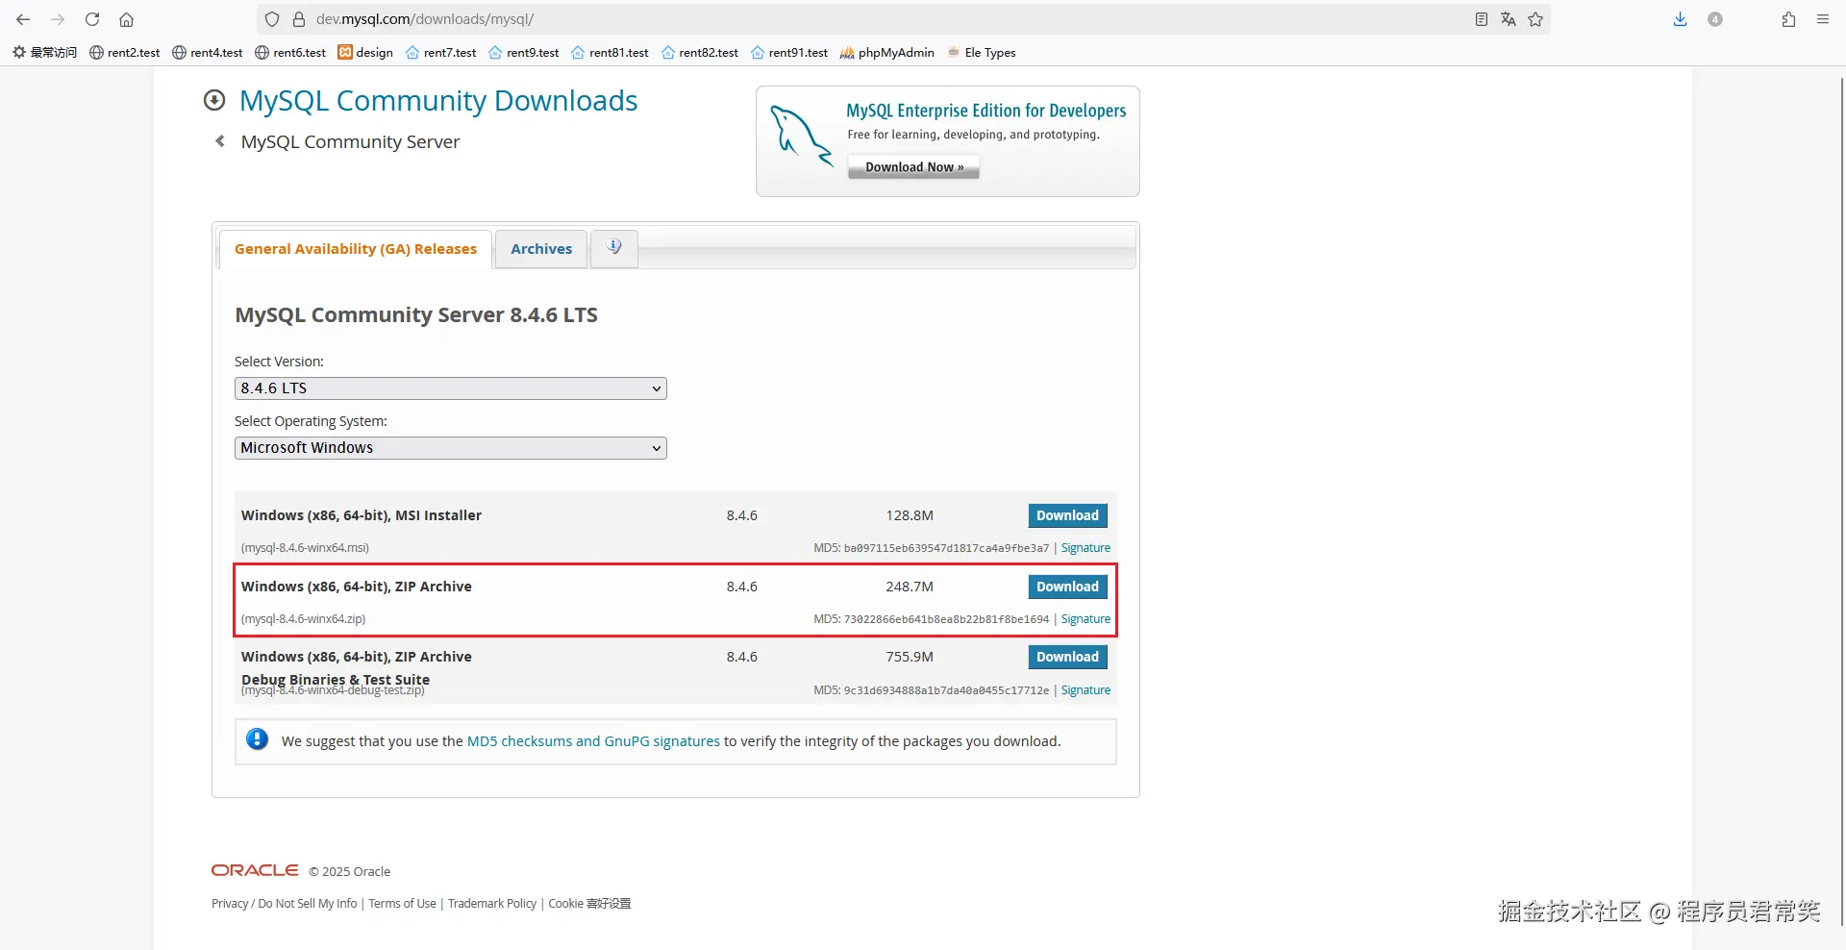Image resolution: width=1846 pixels, height=950 pixels.
Task: Open the rent2.test bookmark
Action: (125, 53)
